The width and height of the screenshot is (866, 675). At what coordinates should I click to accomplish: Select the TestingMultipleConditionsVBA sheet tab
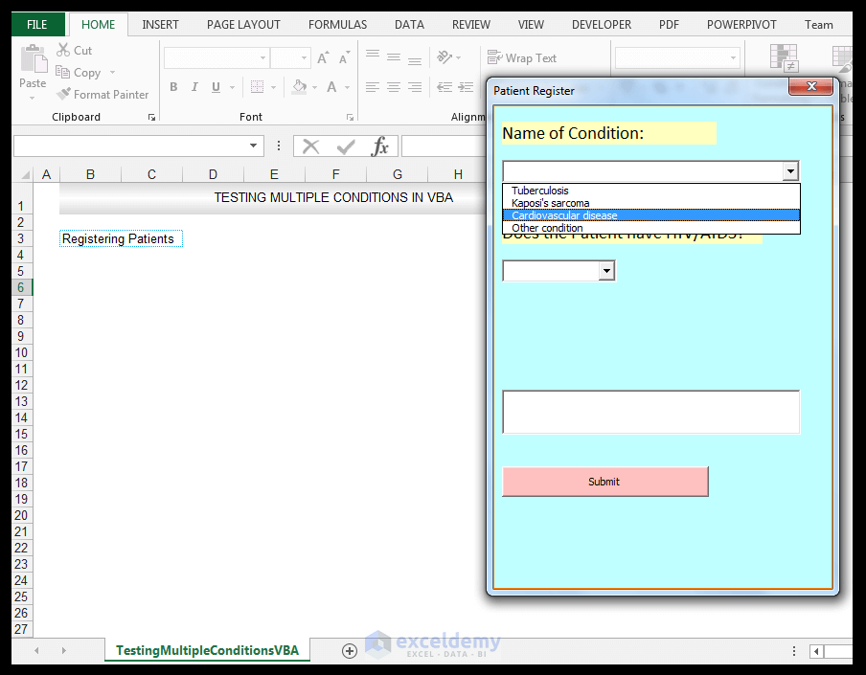207,651
